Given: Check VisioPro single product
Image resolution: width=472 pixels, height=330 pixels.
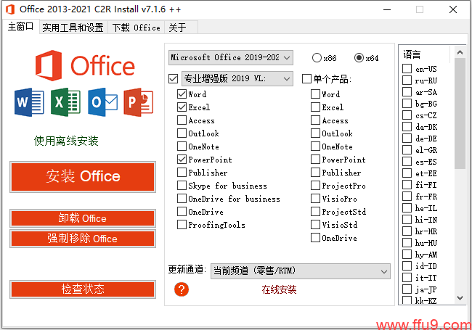Looking at the screenshot, I should pos(315,199).
